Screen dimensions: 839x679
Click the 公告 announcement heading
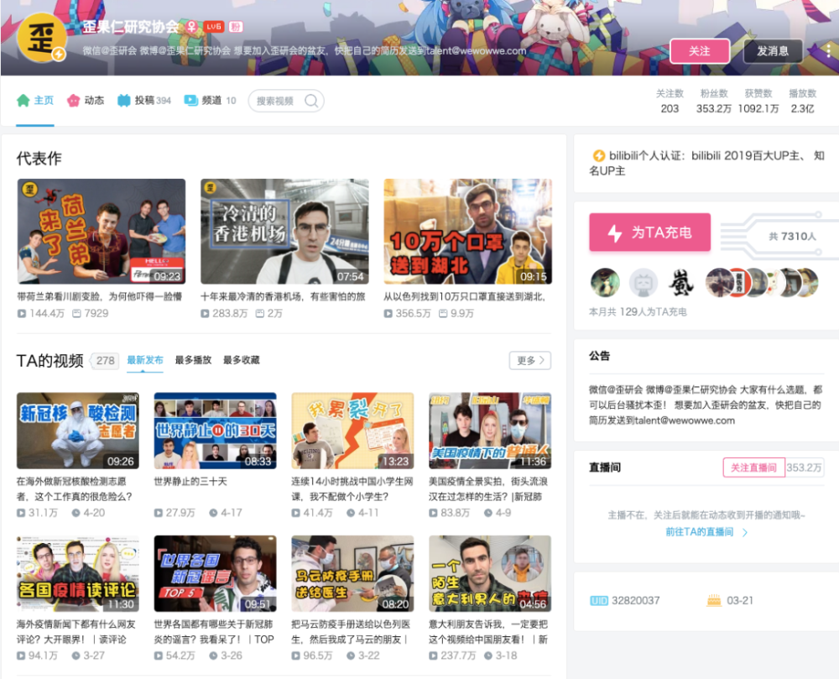click(x=599, y=356)
